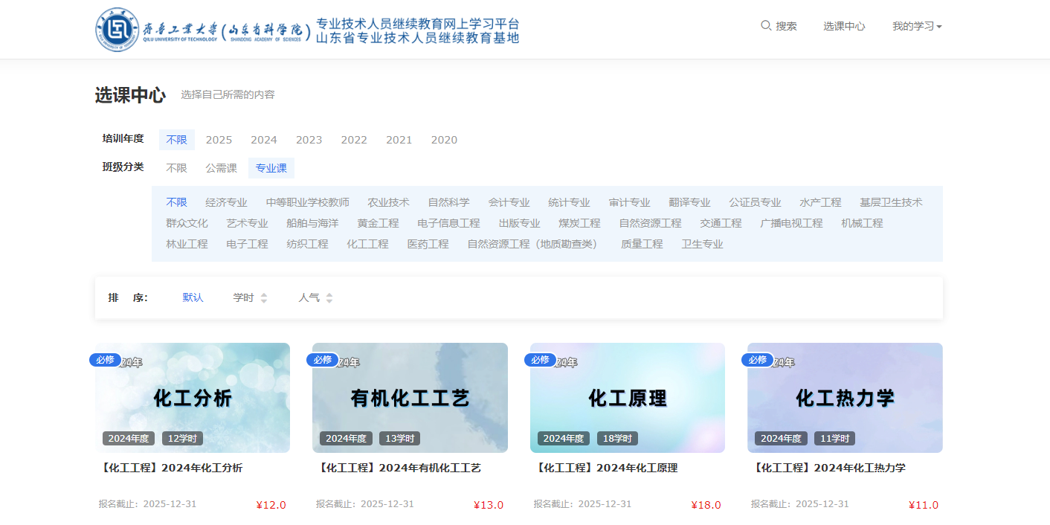Sort courses by 学时 using its arrow icon
The width and height of the screenshot is (1050, 525).
pyautogui.click(x=265, y=297)
